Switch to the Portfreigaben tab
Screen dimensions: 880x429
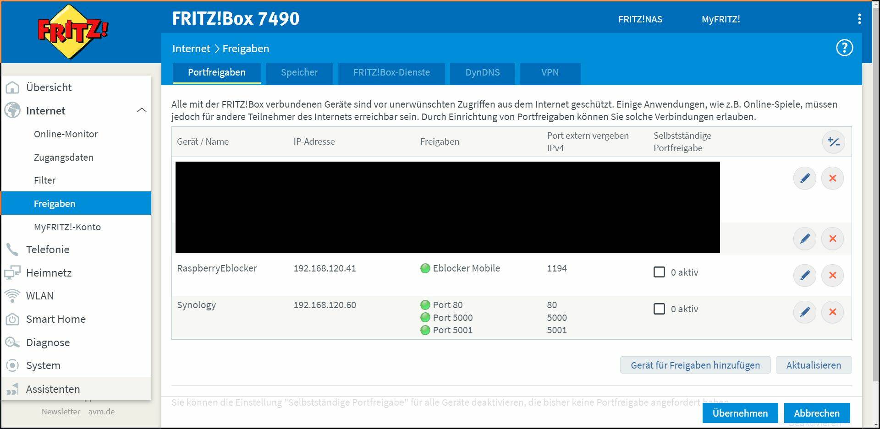click(x=217, y=73)
